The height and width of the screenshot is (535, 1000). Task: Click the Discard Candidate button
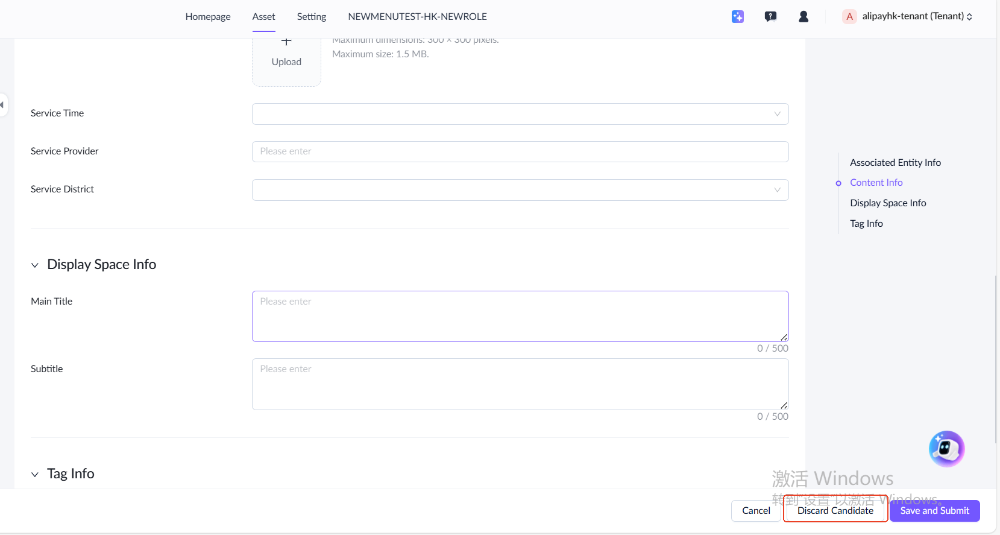pos(835,511)
